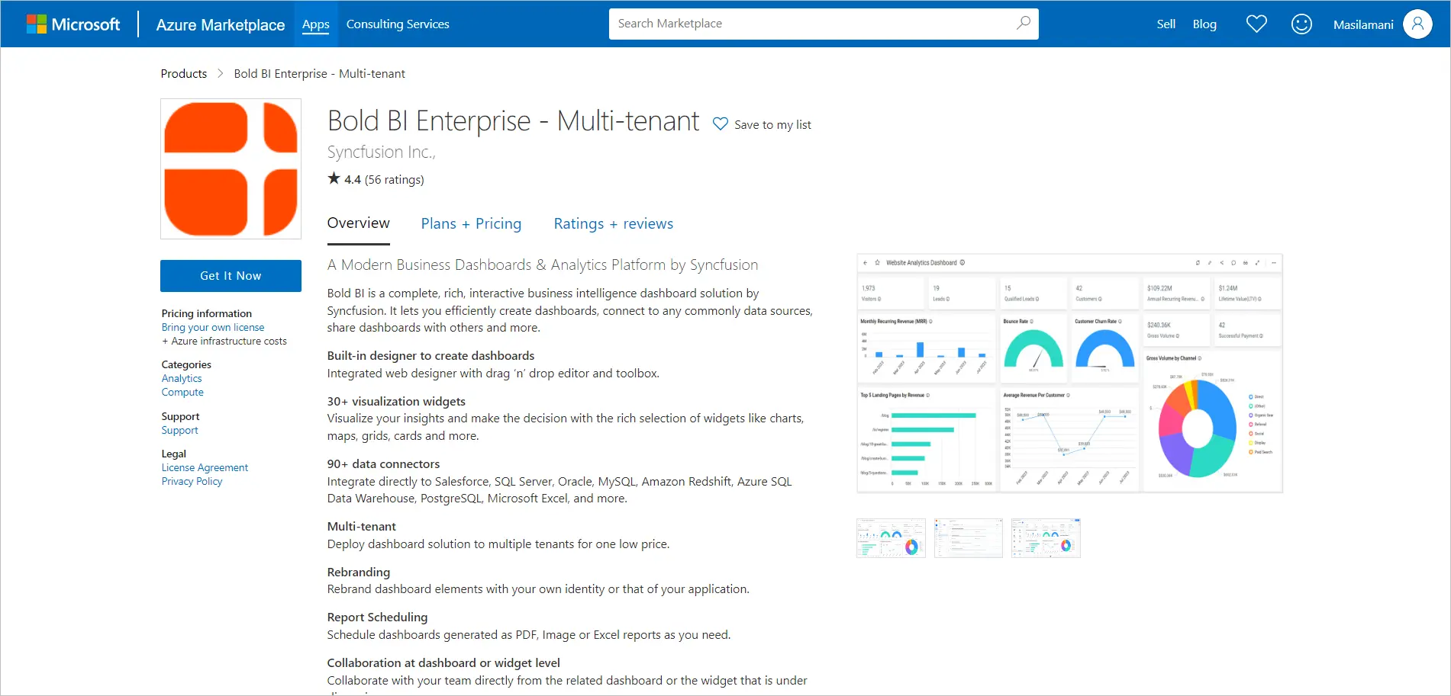Open the favorites heart icon in header
Viewport: 1451px width, 696px height.
1256,24
